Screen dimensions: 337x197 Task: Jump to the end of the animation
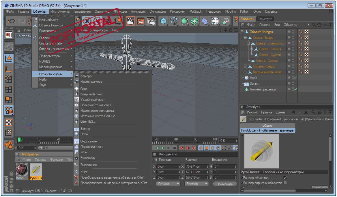174,148
